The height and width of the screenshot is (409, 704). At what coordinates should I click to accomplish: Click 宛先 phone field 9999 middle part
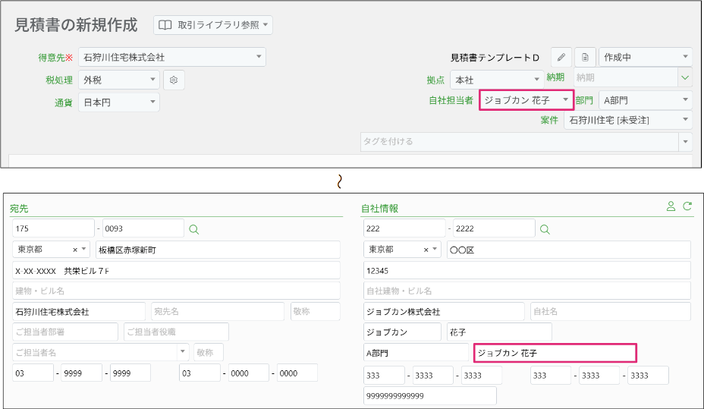[81, 373]
